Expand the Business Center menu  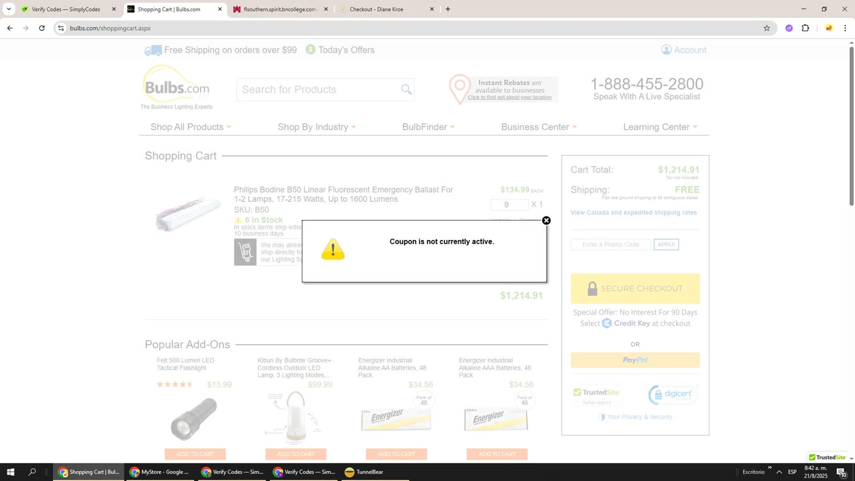539,127
